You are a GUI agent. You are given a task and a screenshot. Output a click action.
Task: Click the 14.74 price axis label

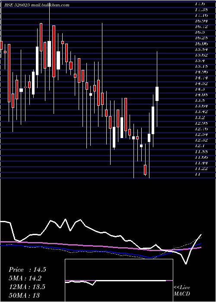click(x=201, y=78)
